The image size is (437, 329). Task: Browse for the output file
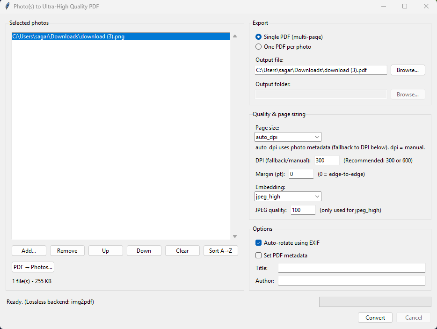coord(408,70)
